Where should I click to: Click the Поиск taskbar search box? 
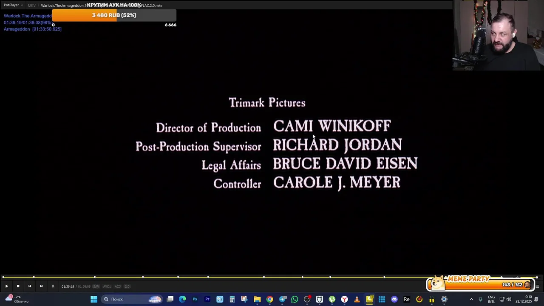coord(132,299)
